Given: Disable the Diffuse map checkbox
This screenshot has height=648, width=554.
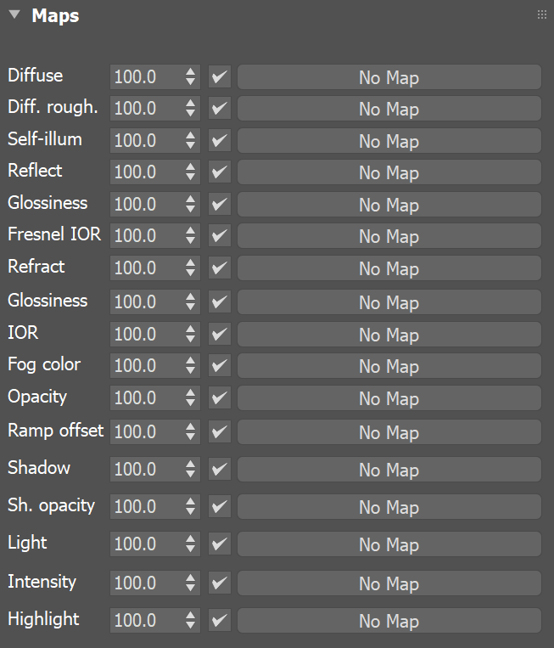Looking at the screenshot, I should 219,77.
